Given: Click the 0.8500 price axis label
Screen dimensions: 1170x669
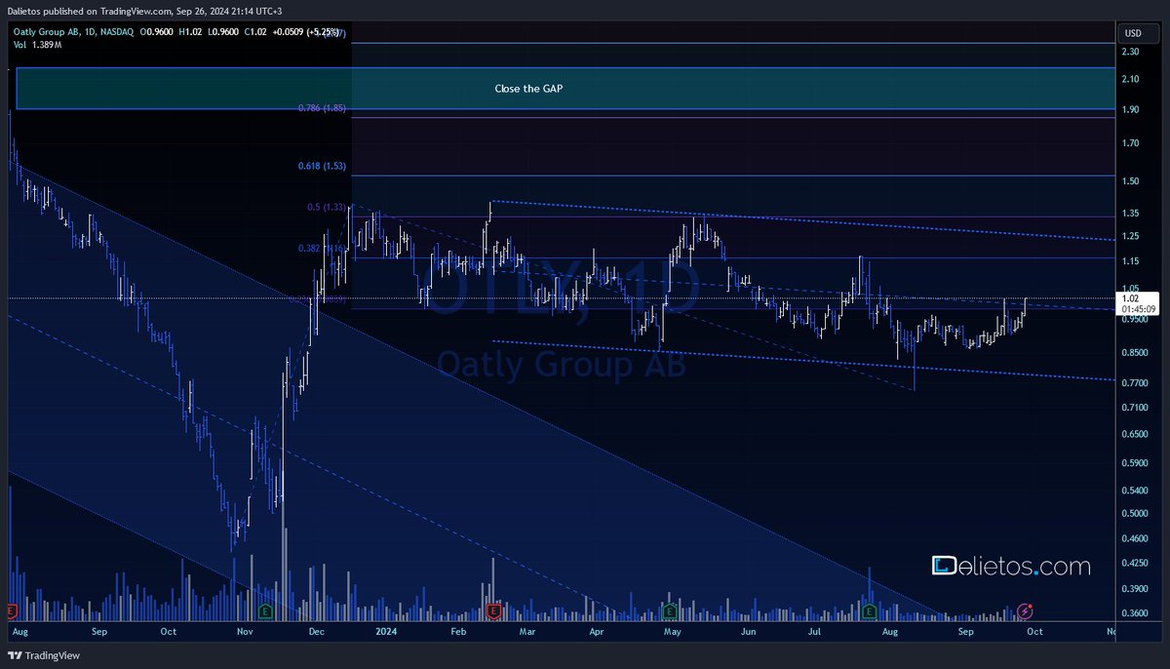Looking at the screenshot, I should 1135,353.
